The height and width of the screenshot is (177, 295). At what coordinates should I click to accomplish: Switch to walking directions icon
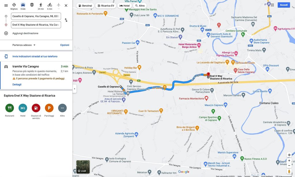click(x=41, y=5)
